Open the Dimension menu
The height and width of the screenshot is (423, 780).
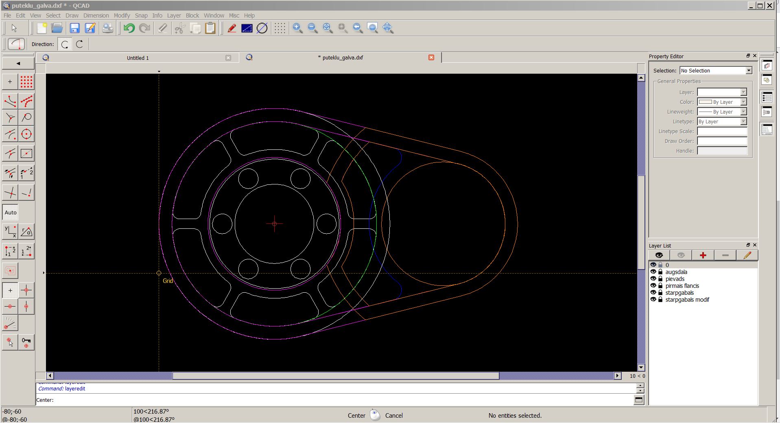tap(96, 15)
